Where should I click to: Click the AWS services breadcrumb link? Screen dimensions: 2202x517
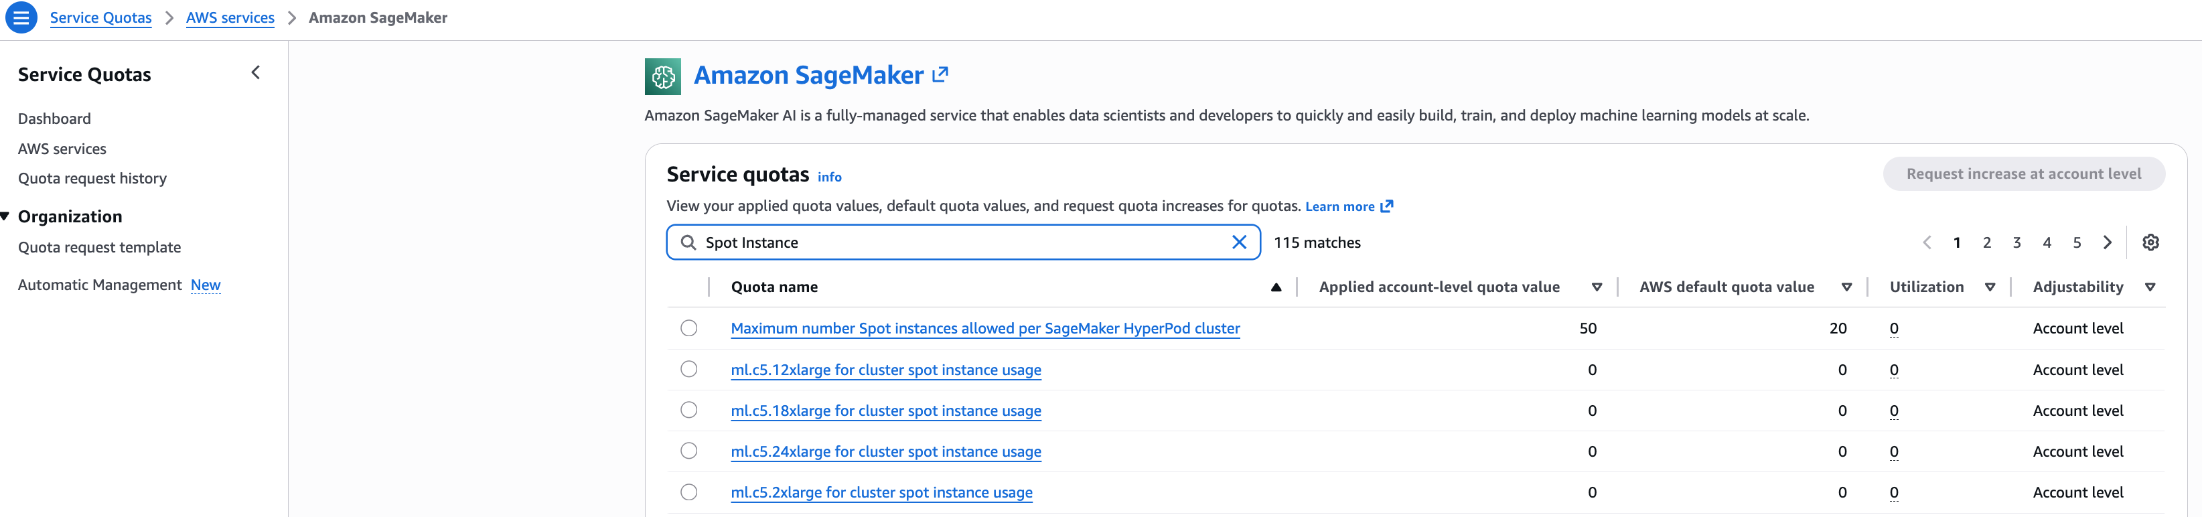click(230, 18)
